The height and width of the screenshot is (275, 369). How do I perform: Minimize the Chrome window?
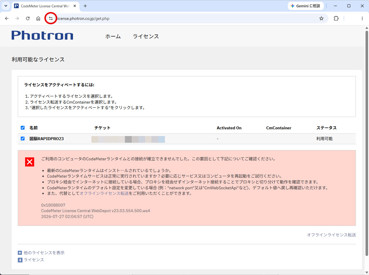[335, 6]
